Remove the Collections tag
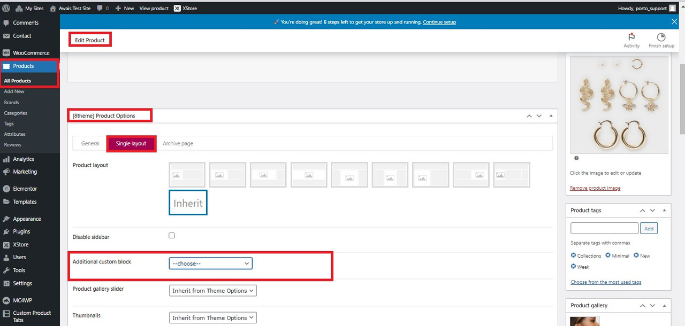Image resolution: width=685 pixels, height=326 pixels. point(574,255)
